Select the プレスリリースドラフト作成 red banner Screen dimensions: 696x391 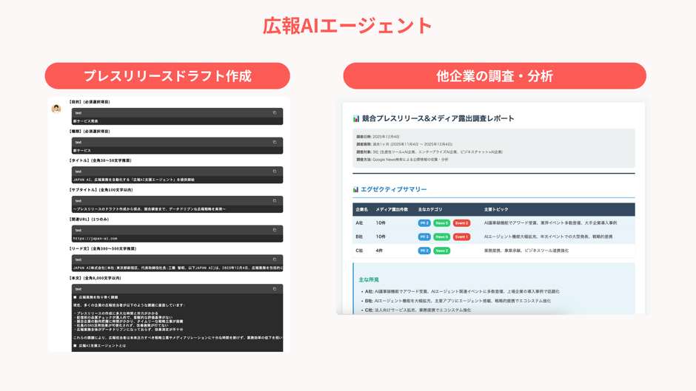click(x=167, y=76)
